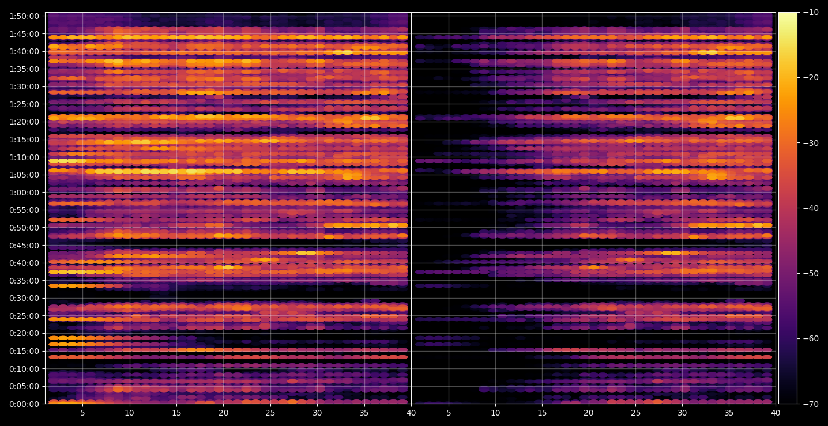Select the 0:45:00 time axis label
The height and width of the screenshot is (426, 828).
click(x=24, y=246)
